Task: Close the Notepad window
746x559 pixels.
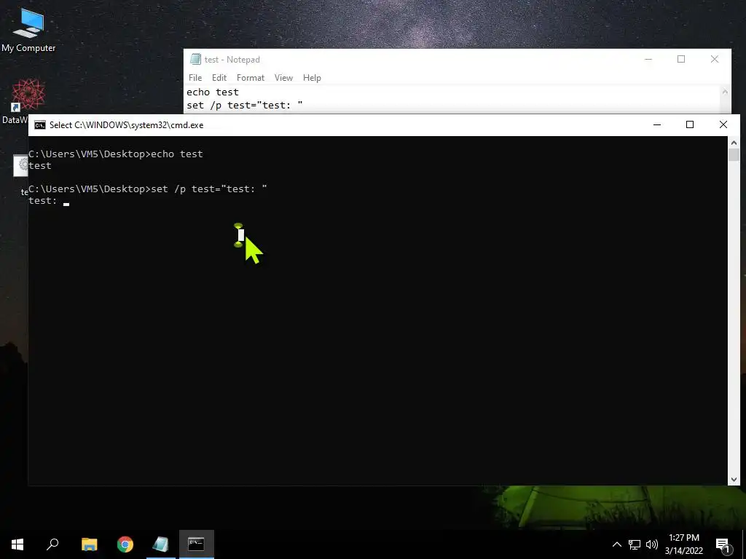Action: coord(715,60)
